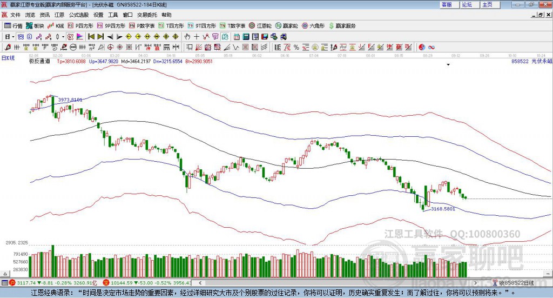Viewport: 553px width, 298px height.
Task: Click the 行情 toolbar button
Action: point(14,26)
